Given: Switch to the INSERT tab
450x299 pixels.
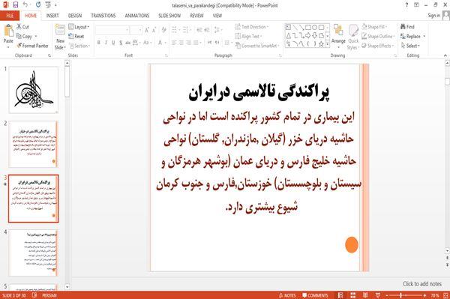Looking at the screenshot, I should 52,16.
